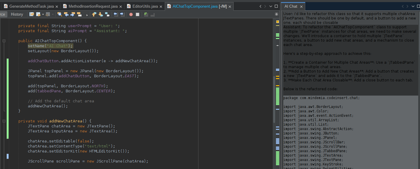Go to Find Next Occurrence icon

pos(73,14)
